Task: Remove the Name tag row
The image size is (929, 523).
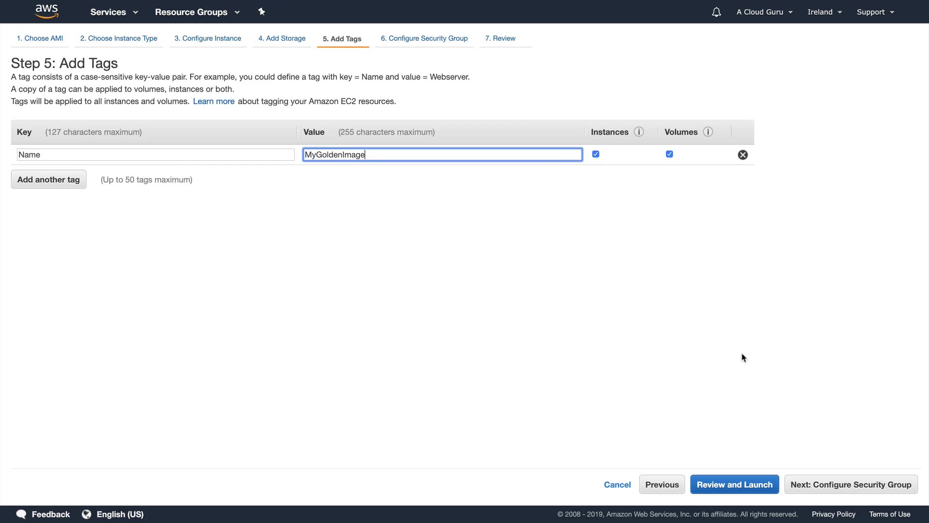Action: click(742, 155)
